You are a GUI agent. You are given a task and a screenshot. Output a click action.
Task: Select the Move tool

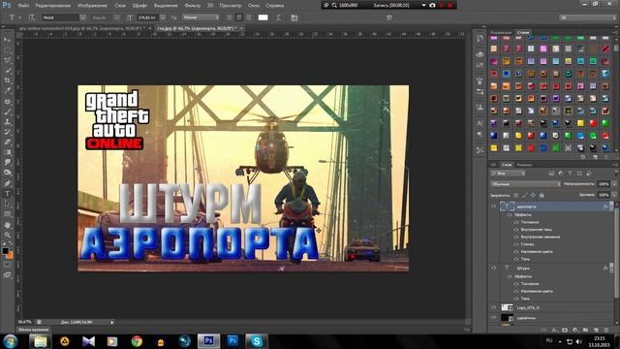tap(7, 40)
